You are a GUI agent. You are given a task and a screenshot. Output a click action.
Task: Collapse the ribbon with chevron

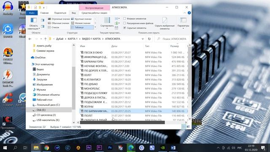point(185,13)
